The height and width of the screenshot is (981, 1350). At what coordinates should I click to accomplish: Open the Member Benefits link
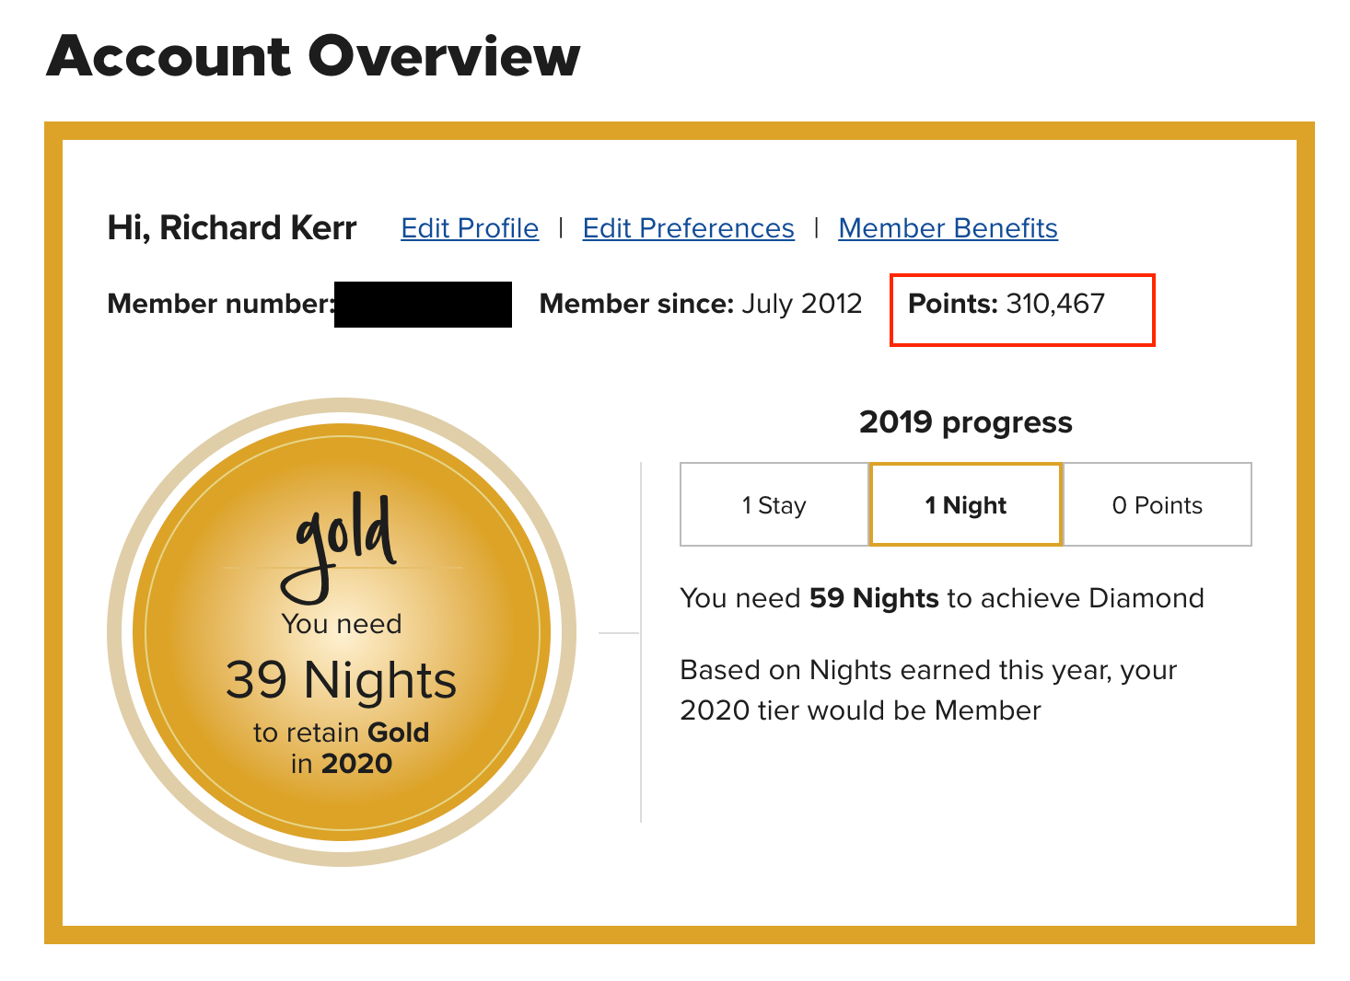[948, 228]
